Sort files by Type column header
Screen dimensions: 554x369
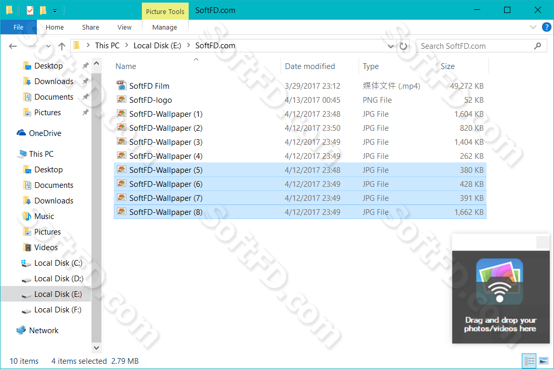click(371, 66)
